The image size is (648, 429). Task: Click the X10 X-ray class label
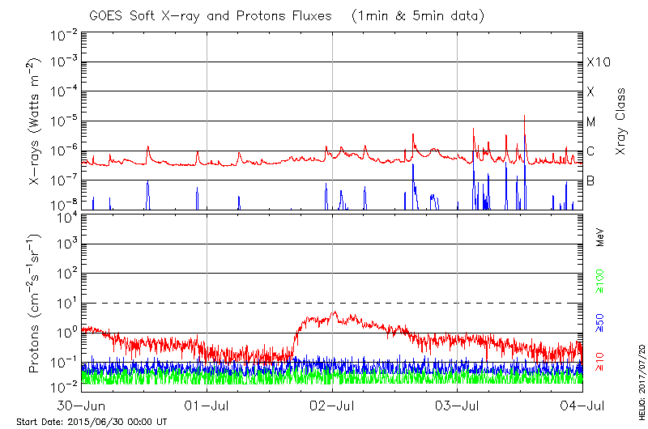pos(599,62)
